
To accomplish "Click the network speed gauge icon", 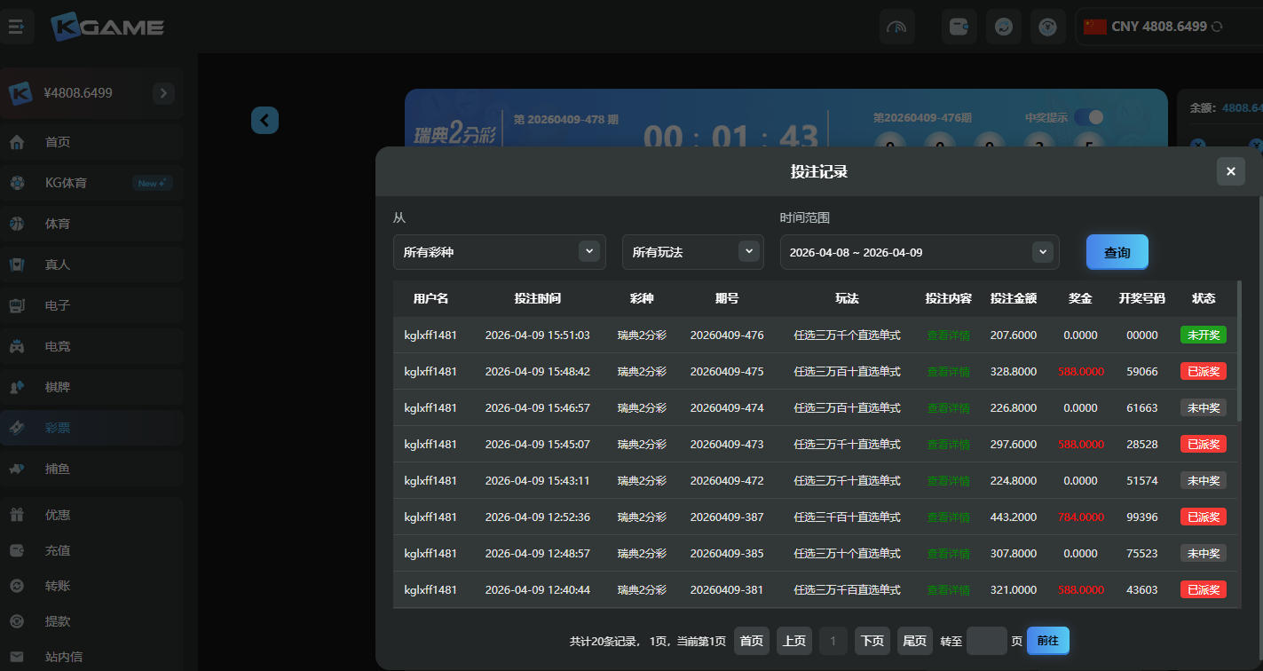I will point(896,27).
